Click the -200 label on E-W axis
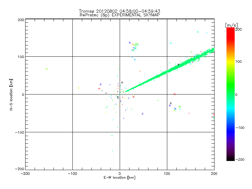The image size is (252, 189). click(x=25, y=174)
